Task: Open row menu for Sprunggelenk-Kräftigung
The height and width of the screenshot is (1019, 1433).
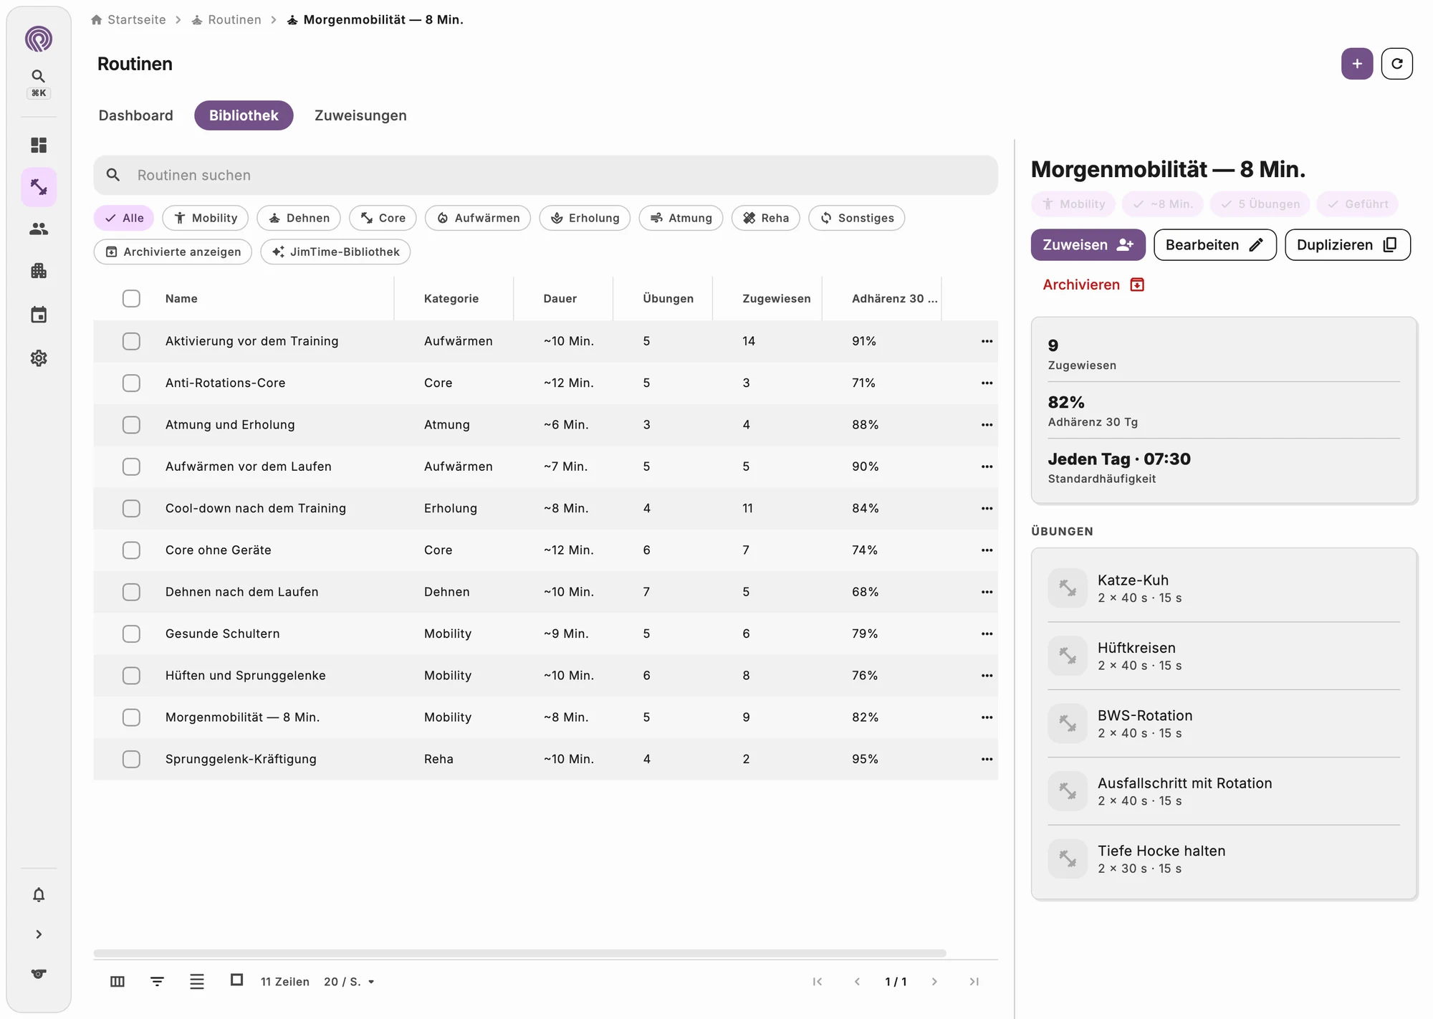Action: tap(987, 759)
